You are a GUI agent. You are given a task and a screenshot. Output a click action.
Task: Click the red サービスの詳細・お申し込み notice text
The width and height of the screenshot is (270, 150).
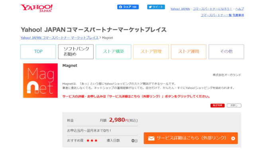[136, 96]
